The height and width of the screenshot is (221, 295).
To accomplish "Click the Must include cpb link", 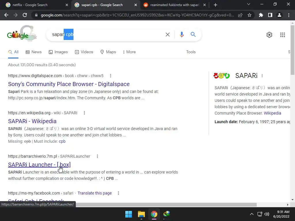I will coord(62,141).
